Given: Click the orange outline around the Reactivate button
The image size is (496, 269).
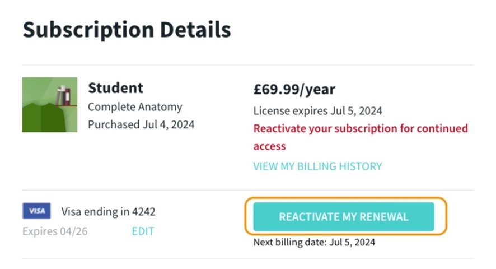Looking at the screenshot, I should coord(345,198).
